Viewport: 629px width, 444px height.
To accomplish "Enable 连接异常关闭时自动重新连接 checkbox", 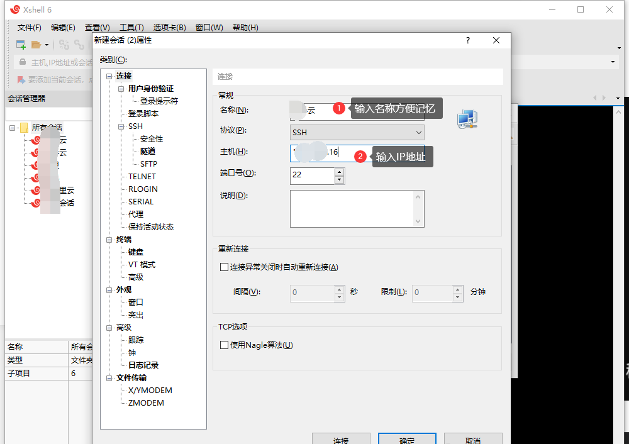I will (x=225, y=267).
